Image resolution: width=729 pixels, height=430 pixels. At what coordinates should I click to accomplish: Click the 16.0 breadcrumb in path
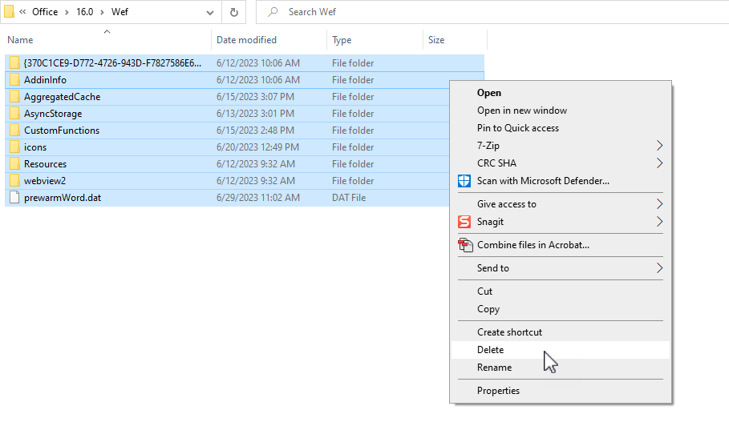pyautogui.click(x=84, y=12)
